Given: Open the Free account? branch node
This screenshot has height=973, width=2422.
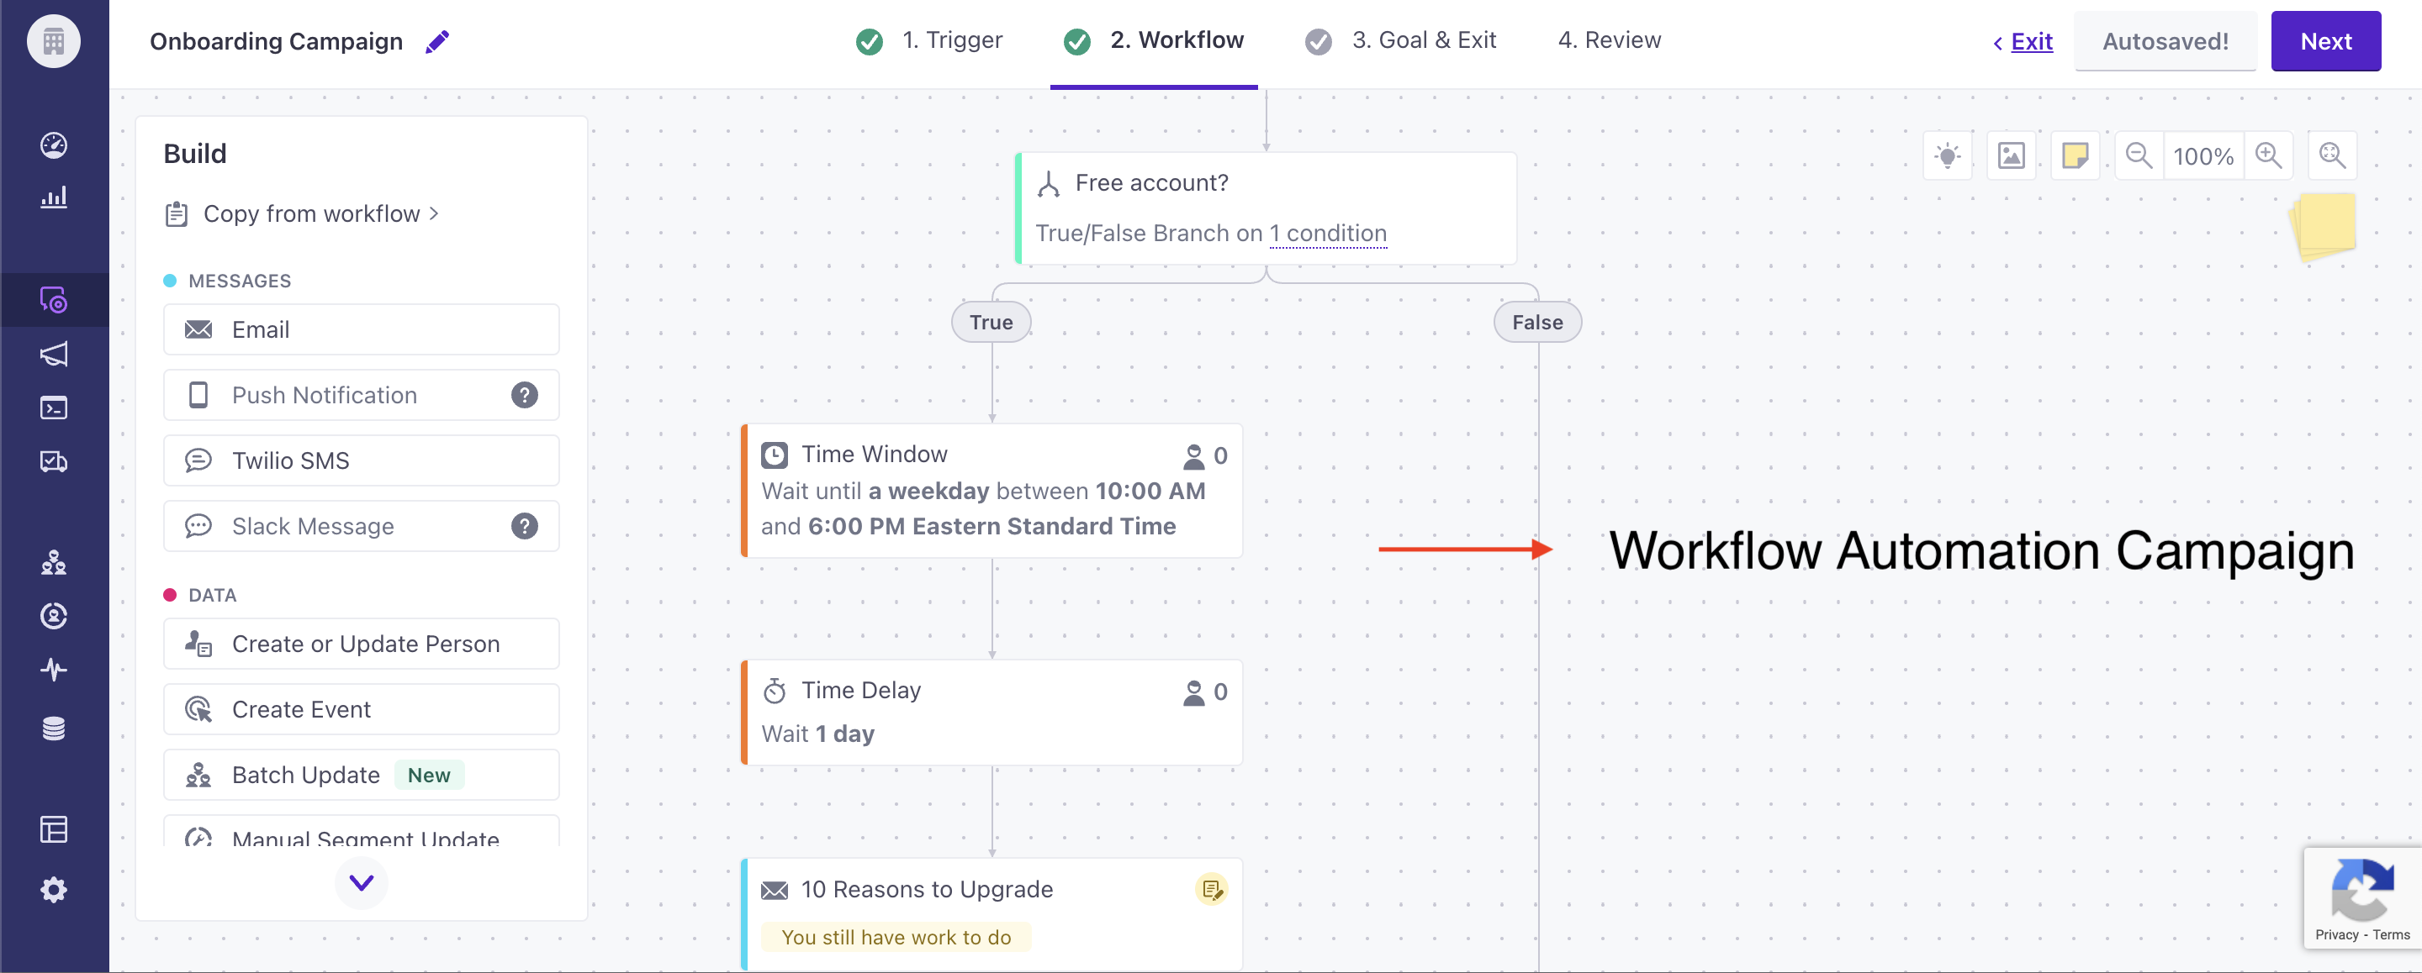Looking at the screenshot, I should click(x=1266, y=208).
